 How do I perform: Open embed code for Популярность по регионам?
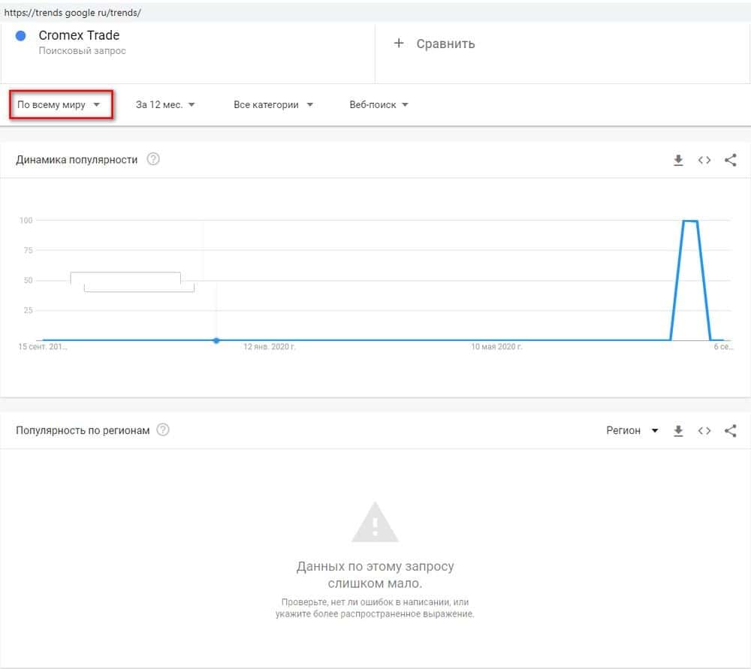[704, 431]
